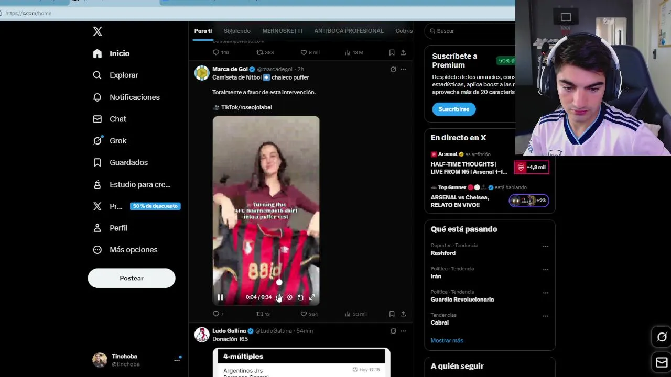Open Chat from the sidebar
The width and height of the screenshot is (671, 377).
(110, 119)
